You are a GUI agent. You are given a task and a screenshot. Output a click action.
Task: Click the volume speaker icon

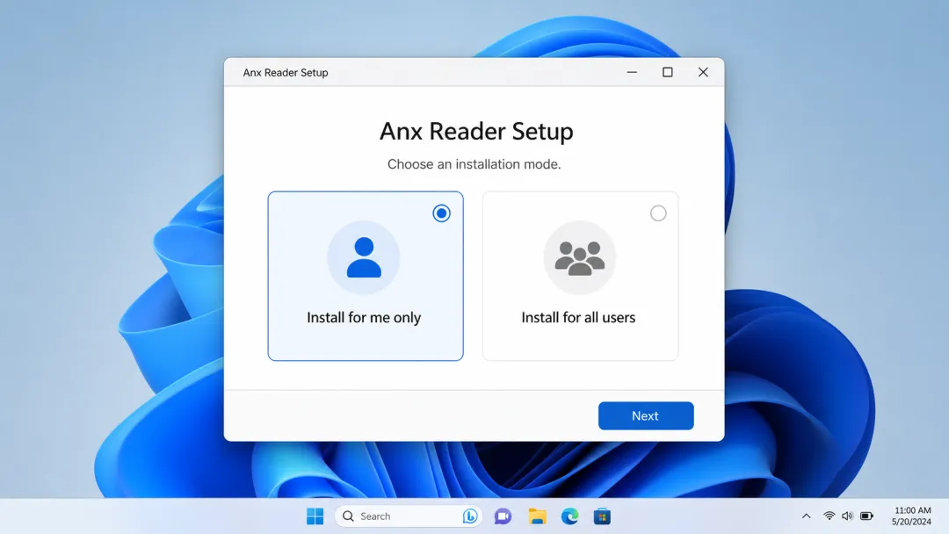coord(847,516)
